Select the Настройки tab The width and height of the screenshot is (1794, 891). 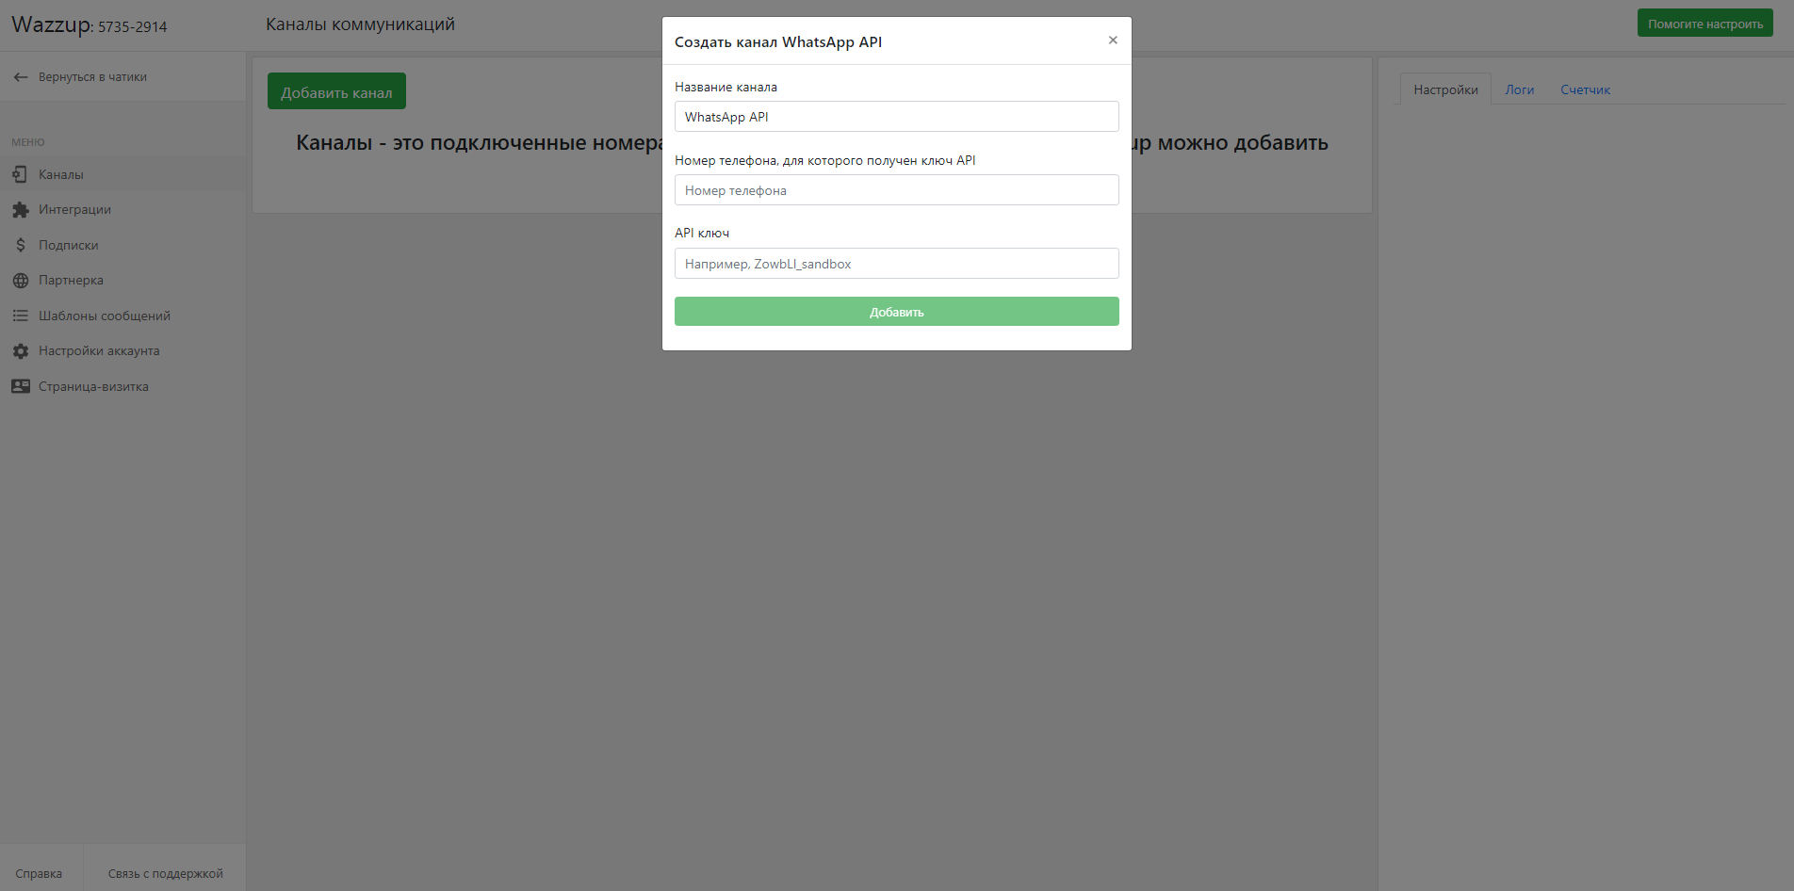pos(1445,89)
